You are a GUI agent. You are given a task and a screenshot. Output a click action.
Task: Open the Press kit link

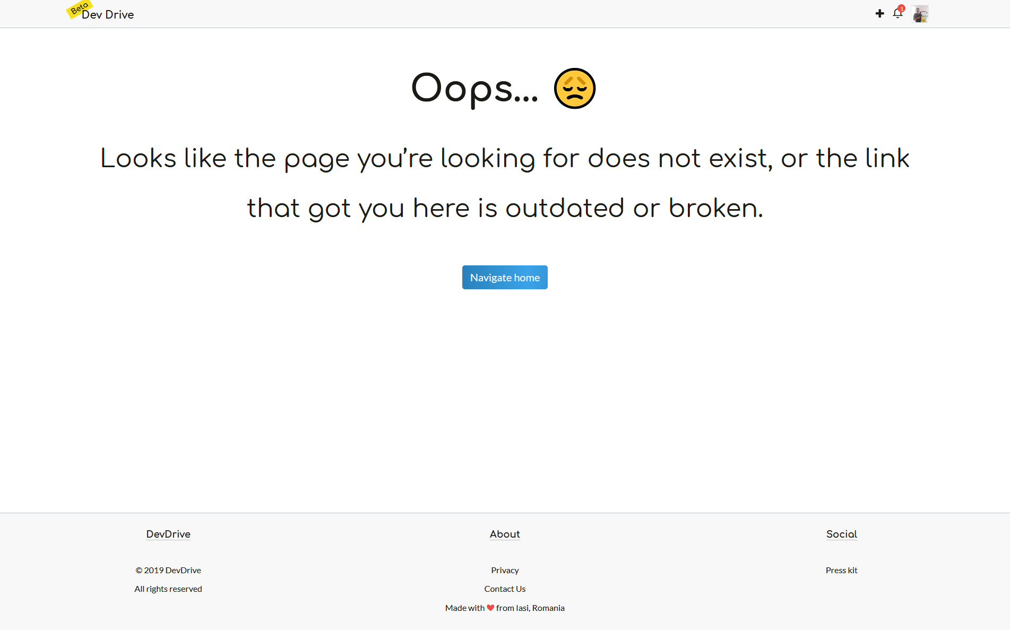(x=841, y=570)
